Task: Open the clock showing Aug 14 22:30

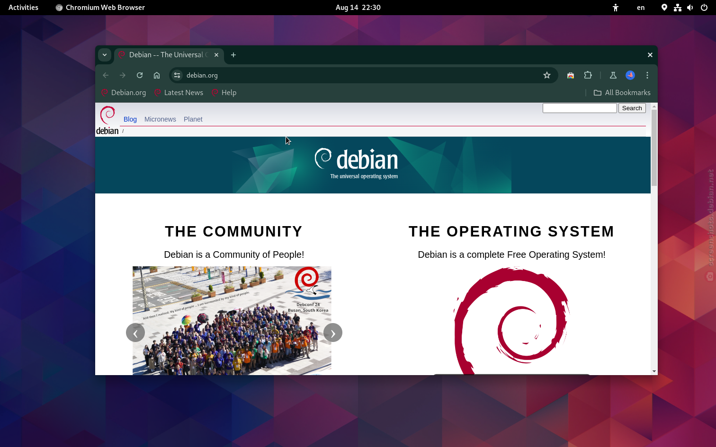Action: click(x=358, y=8)
